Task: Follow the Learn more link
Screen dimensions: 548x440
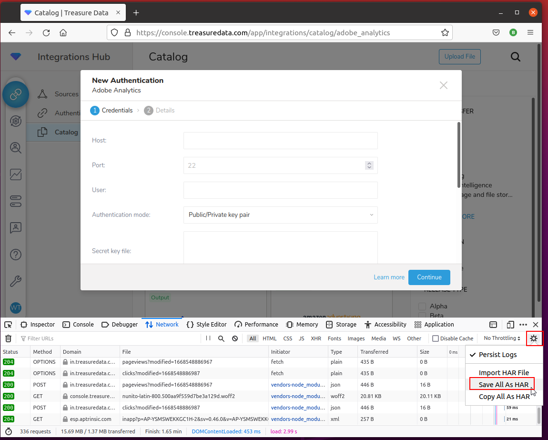Action: 389,277
